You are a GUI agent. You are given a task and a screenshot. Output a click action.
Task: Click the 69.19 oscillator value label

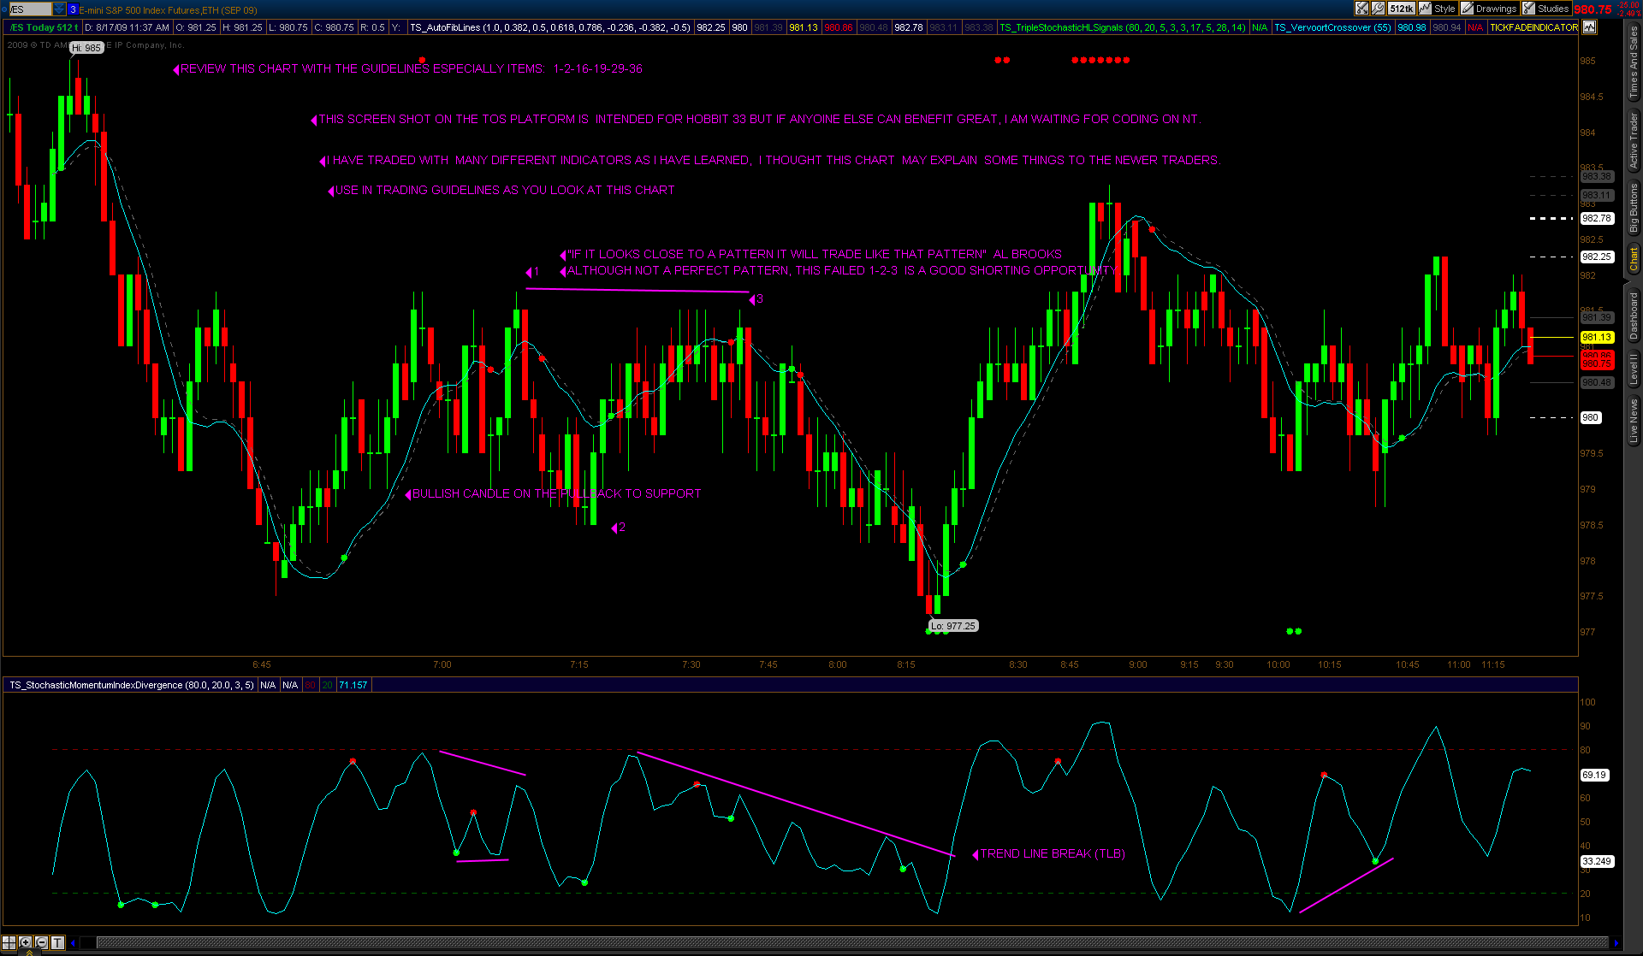(x=1594, y=775)
